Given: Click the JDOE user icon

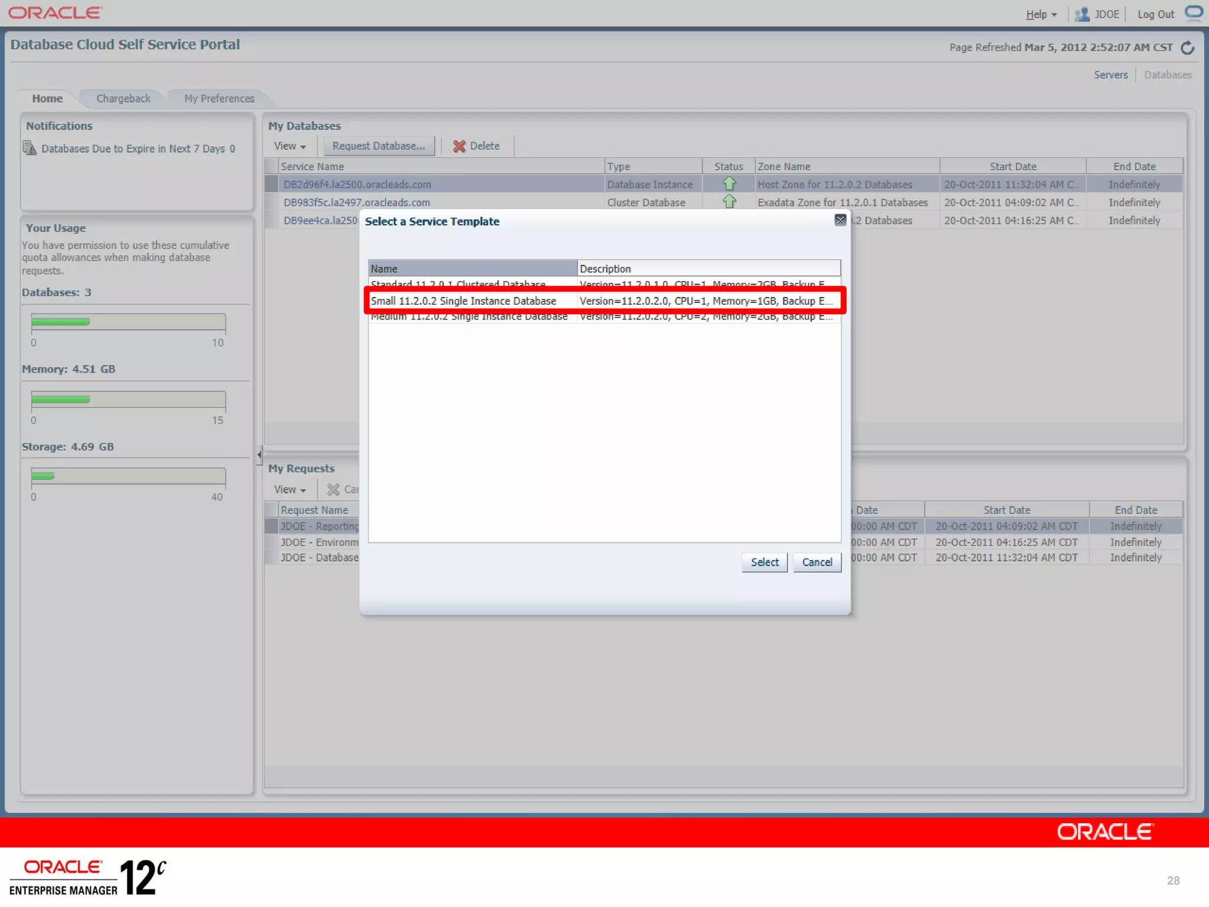Looking at the screenshot, I should tap(1081, 14).
